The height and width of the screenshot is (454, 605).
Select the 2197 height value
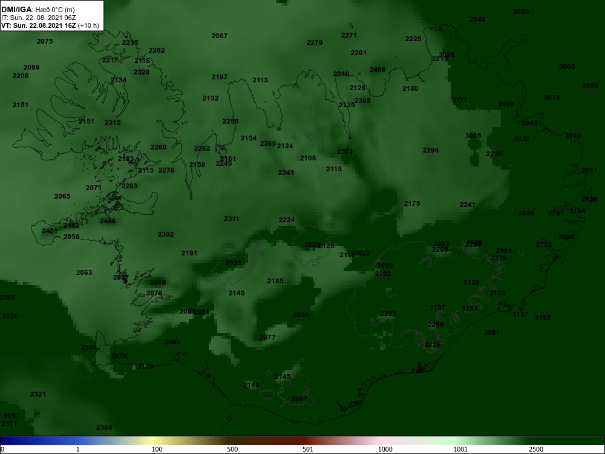220,77
